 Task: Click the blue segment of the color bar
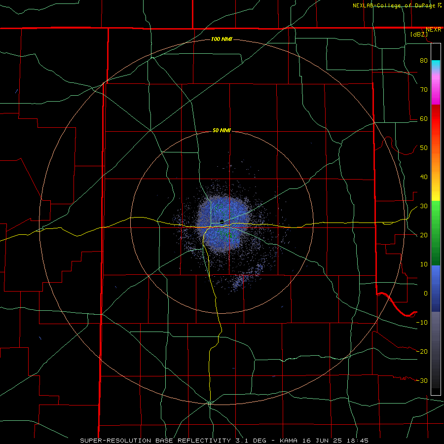point(436,289)
